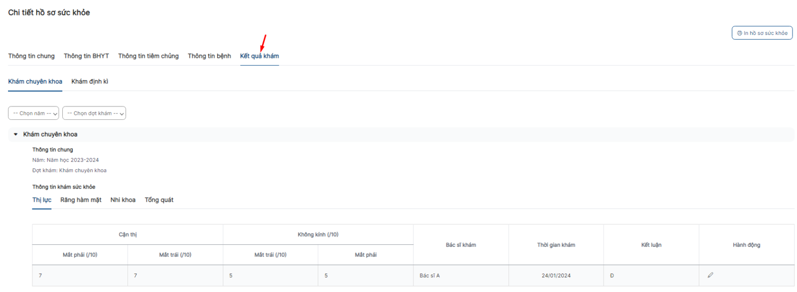
Task: Open the Tổng quát exam tab
Action: (159, 200)
